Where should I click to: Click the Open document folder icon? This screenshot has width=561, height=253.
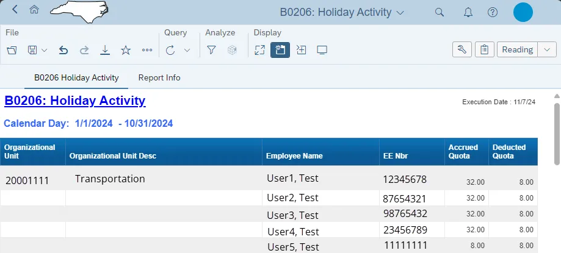(x=12, y=50)
